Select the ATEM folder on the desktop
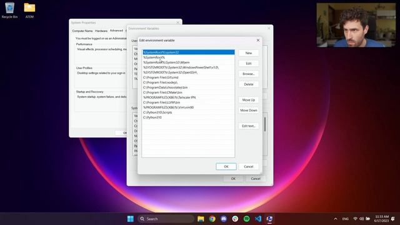 [29, 10]
